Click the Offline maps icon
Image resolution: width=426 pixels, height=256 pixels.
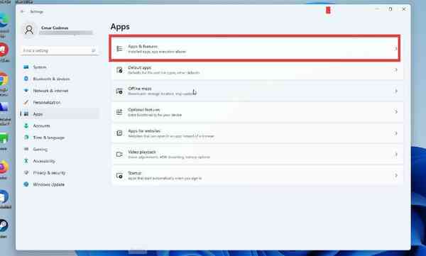pyautogui.click(x=119, y=91)
